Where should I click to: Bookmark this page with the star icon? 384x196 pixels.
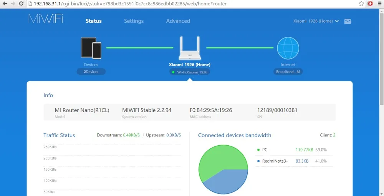361,3
